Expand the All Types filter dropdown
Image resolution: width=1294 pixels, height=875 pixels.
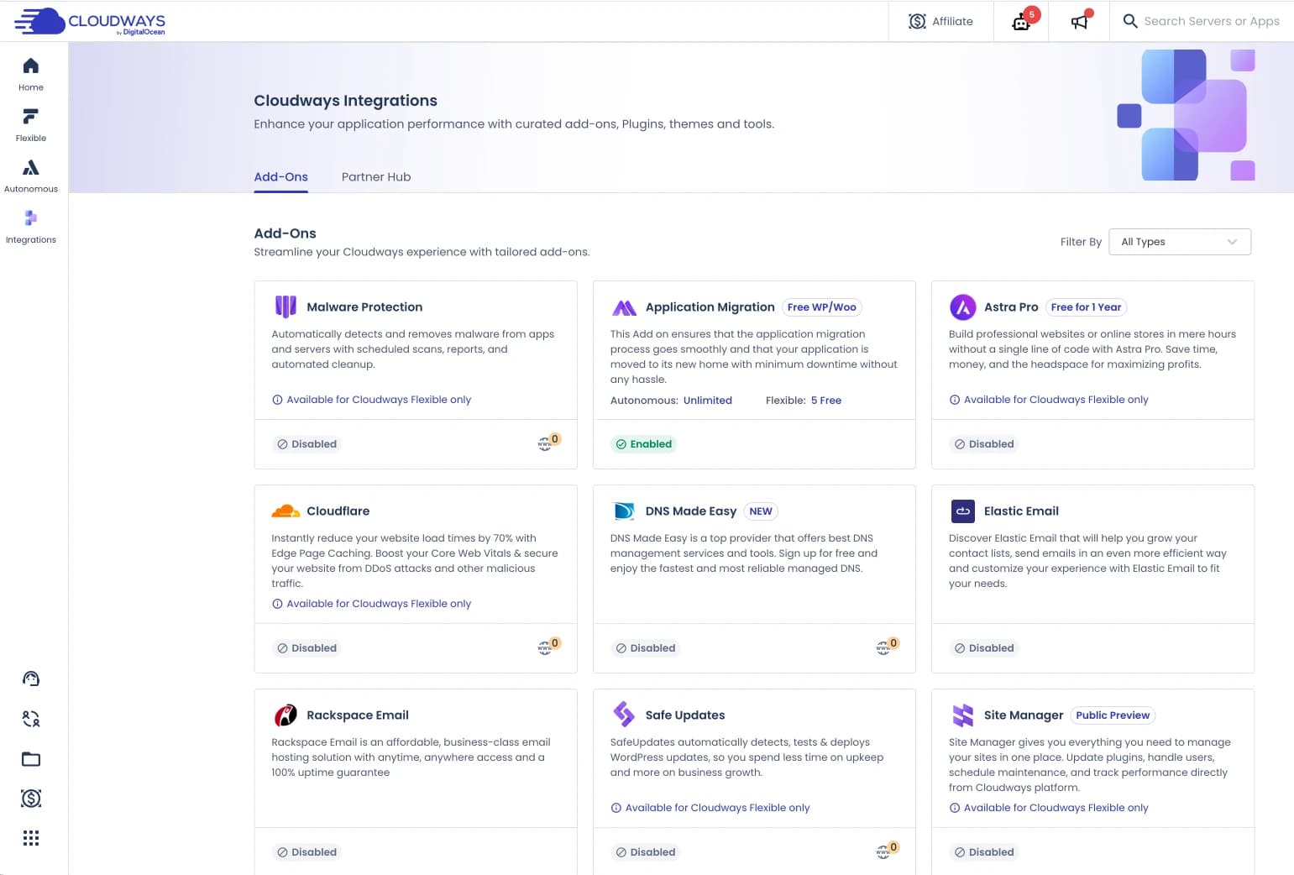click(1179, 242)
